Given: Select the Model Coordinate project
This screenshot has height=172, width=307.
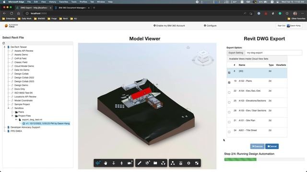Looking at the screenshot, I should coord(24,100).
